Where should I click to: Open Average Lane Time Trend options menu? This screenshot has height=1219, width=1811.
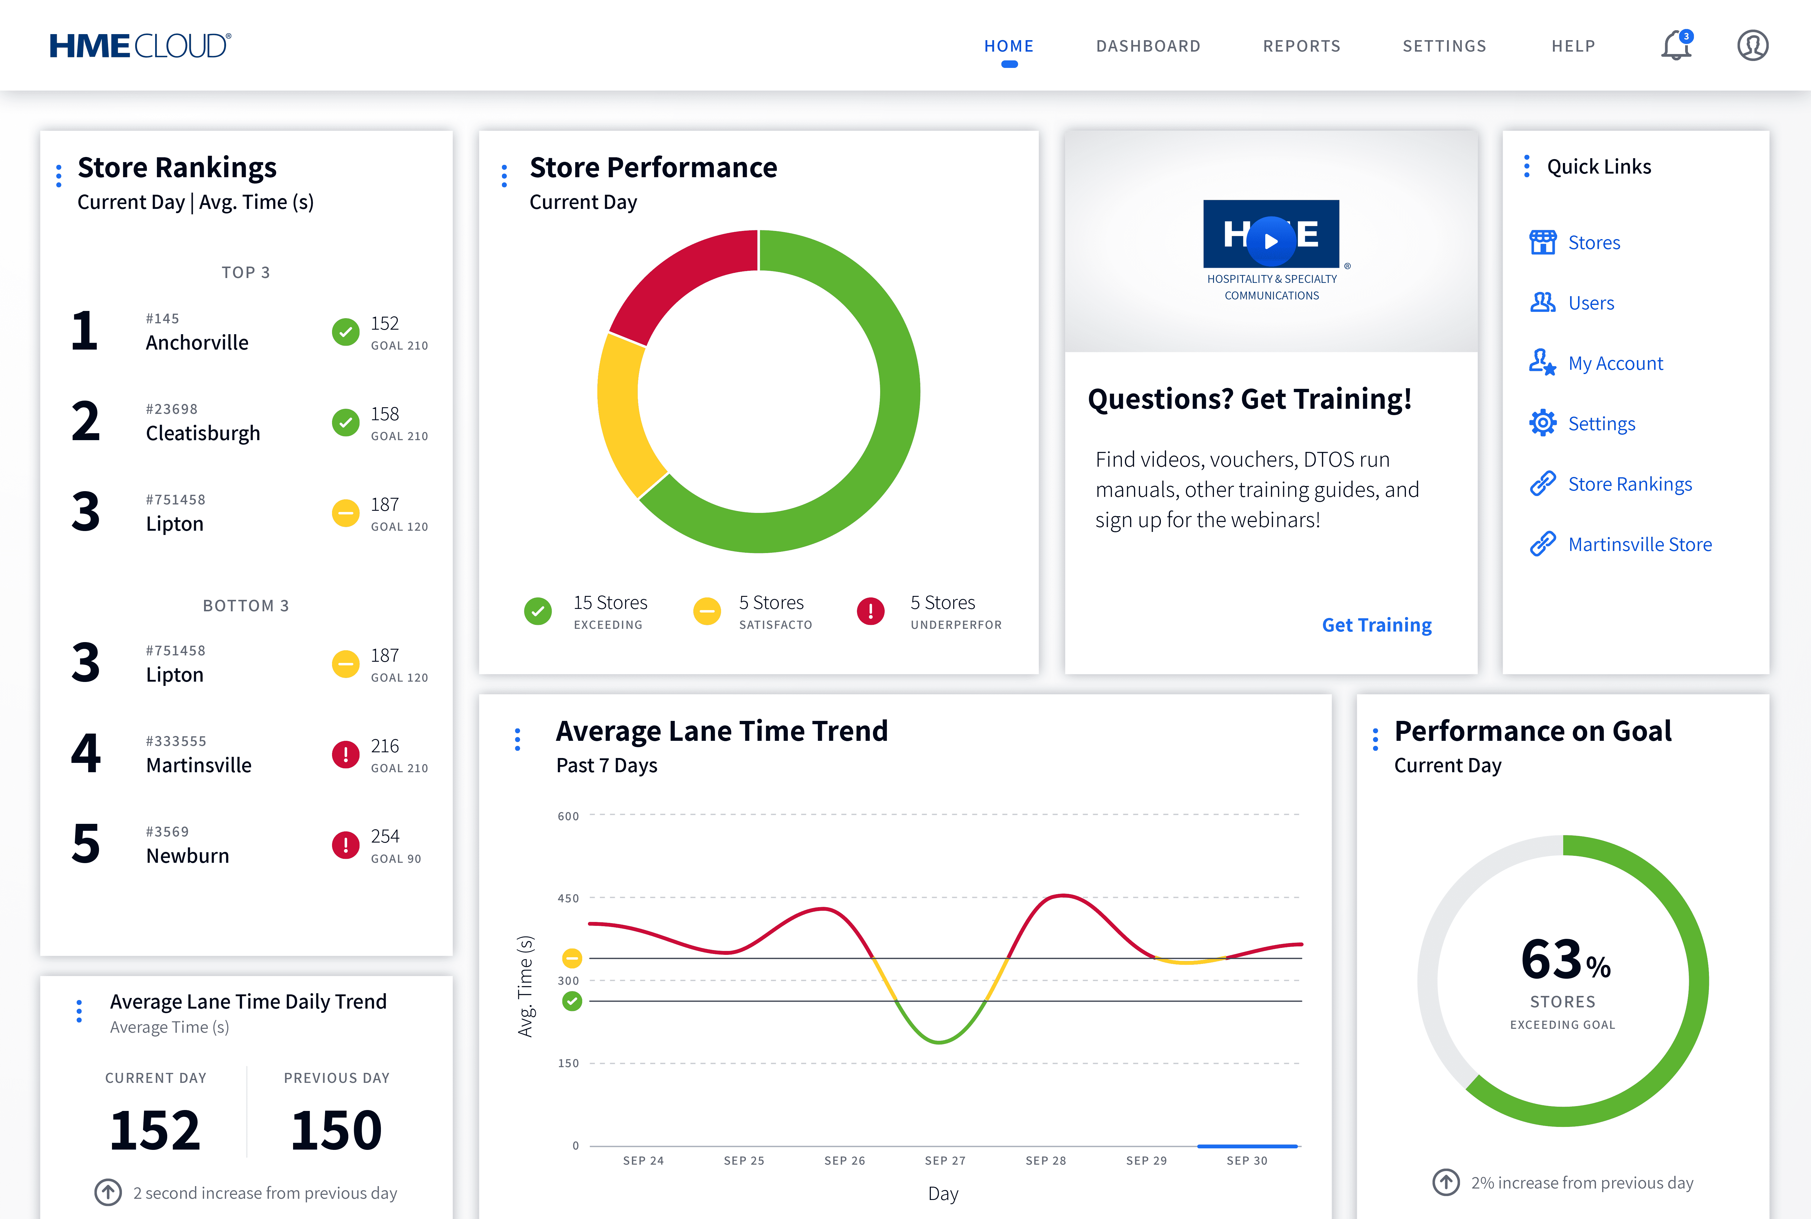point(518,739)
